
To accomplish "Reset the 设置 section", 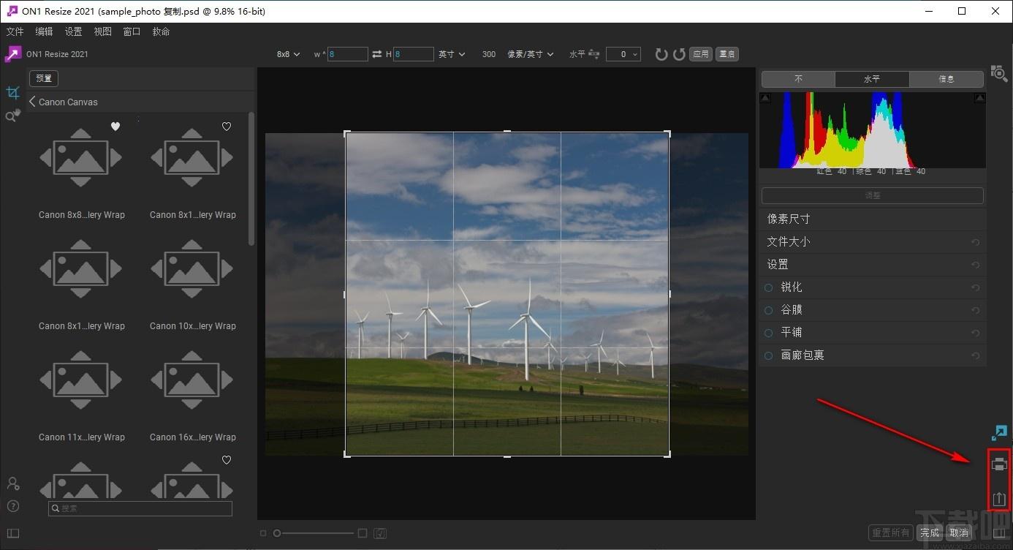I will [975, 265].
